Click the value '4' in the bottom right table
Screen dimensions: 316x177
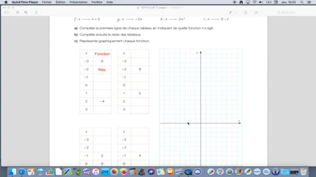[140, 156]
